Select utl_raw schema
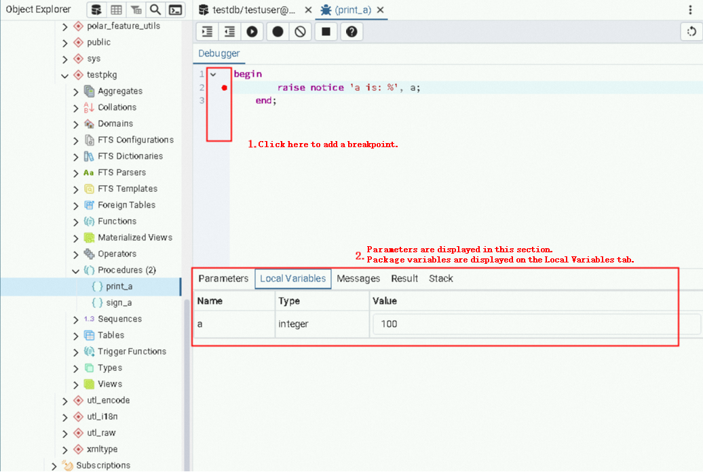 101,433
